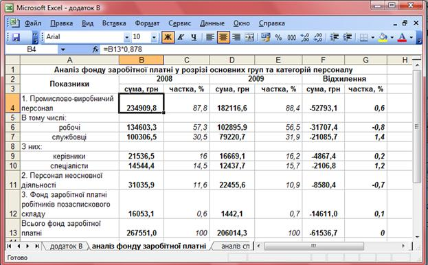Click Decrease Indent icon
428x265 pixels.
click(334, 37)
